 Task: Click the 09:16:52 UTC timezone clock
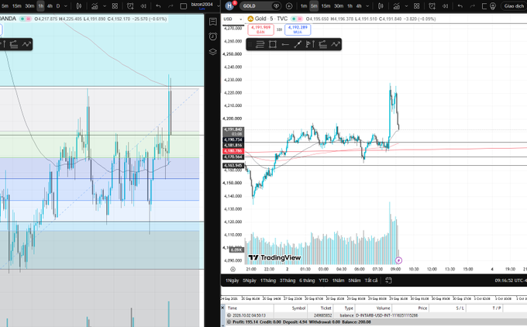(x=511, y=281)
